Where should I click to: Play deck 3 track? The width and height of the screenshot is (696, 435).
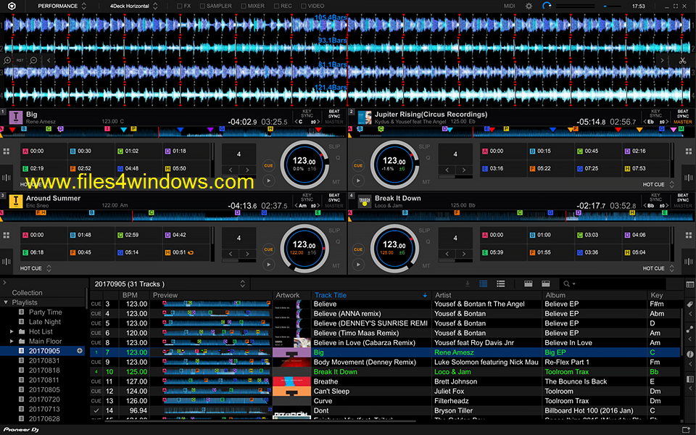pos(268,265)
